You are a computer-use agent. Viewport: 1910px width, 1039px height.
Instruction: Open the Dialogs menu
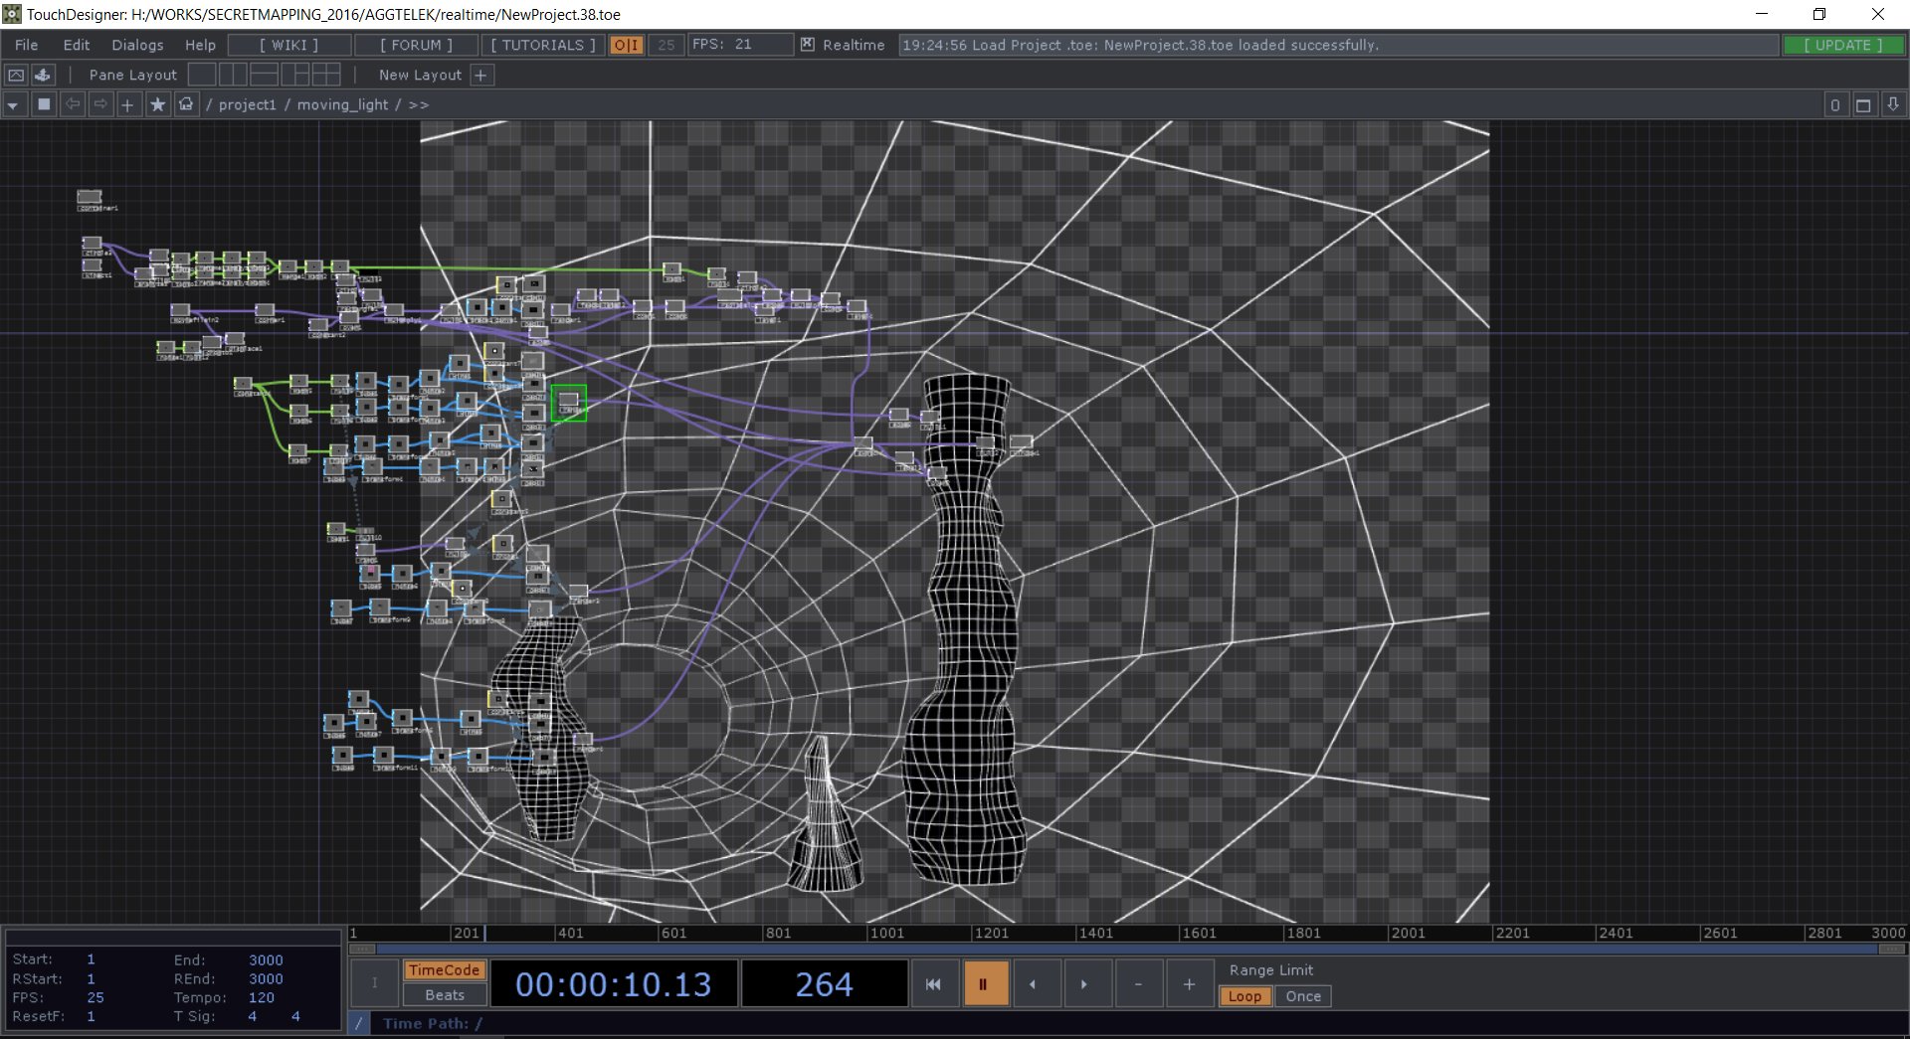pos(137,45)
